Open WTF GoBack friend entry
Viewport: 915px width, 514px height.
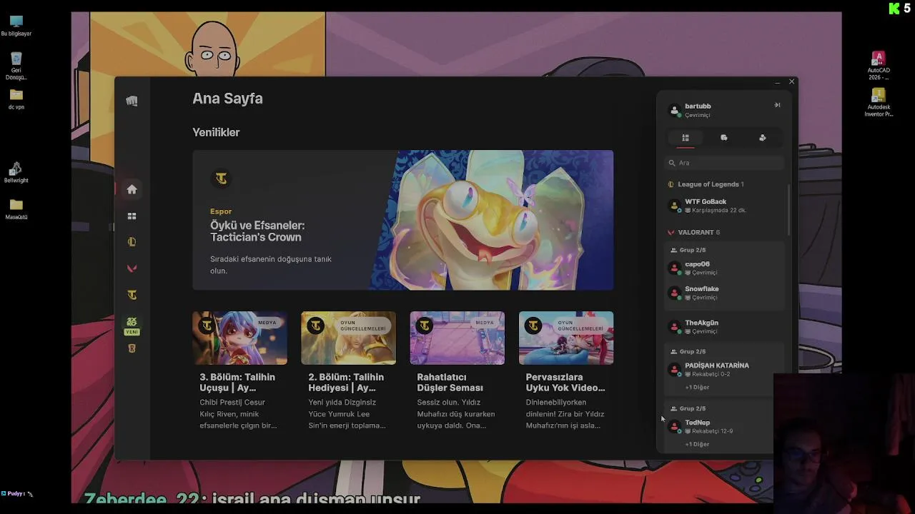725,206
